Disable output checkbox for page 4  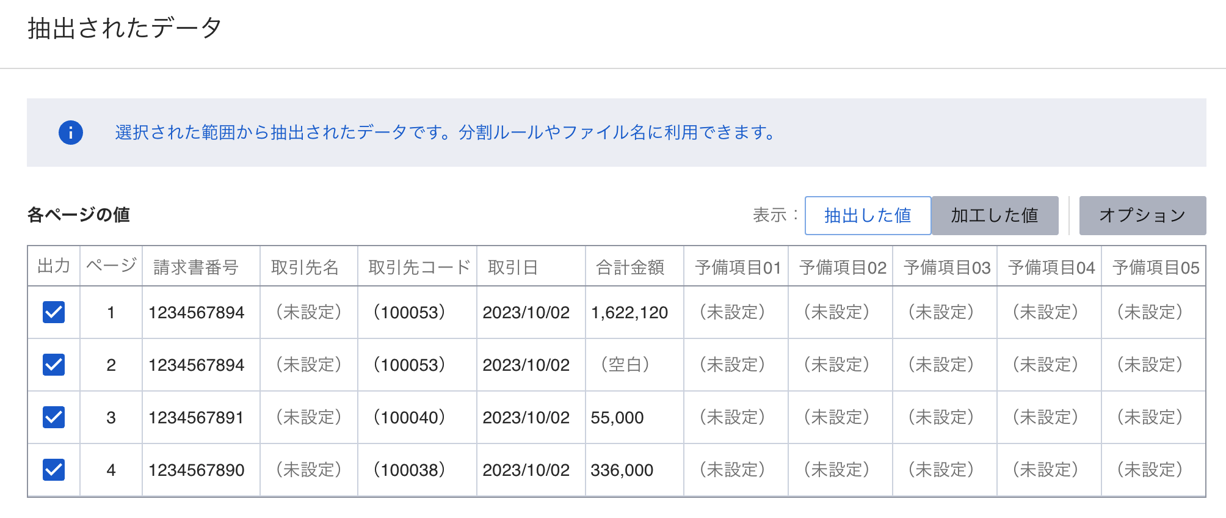pyautogui.click(x=54, y=470)
